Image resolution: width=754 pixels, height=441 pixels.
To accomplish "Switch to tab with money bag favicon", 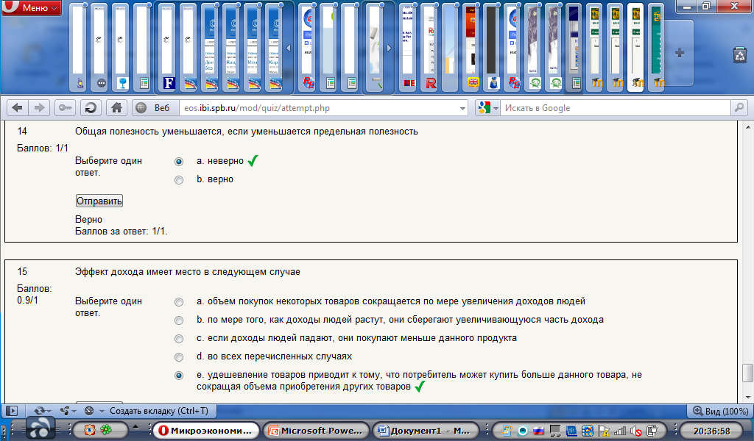I will click(x=493, y=47).
